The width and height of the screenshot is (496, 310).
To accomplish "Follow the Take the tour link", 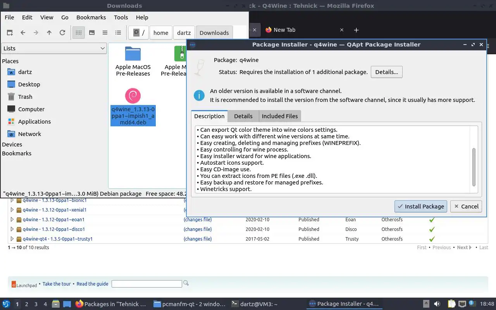I will [57, 284].
